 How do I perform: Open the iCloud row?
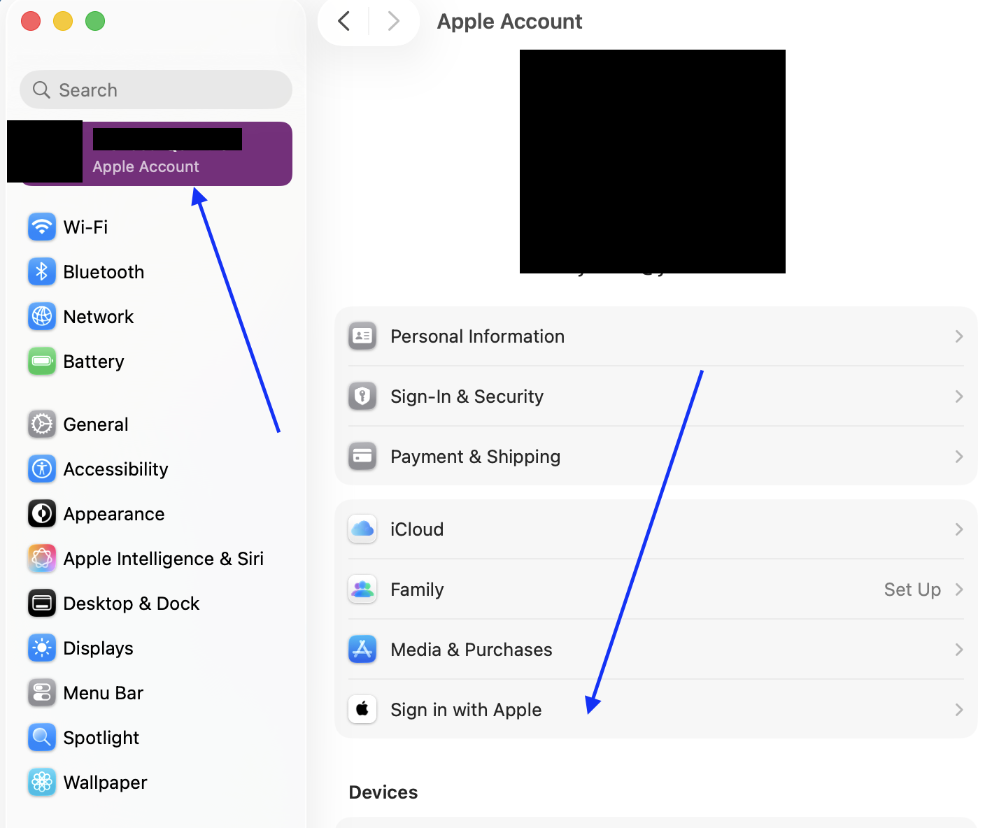pyautogui.click(x=656, y=529)
